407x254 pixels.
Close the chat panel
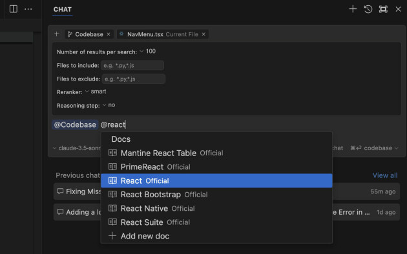(x=398, y=9)
